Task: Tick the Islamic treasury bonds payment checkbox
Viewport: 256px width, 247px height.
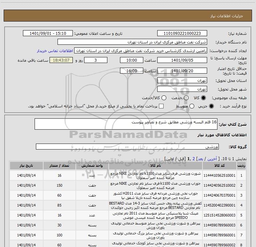Action: (161, 106)
